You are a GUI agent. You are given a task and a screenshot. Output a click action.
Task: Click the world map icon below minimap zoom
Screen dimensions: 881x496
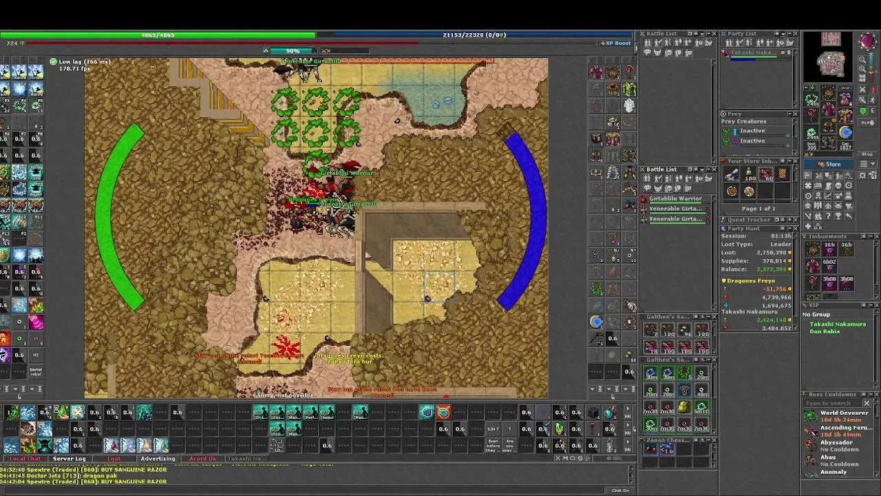pyautogui.click(x=862, y=79)
